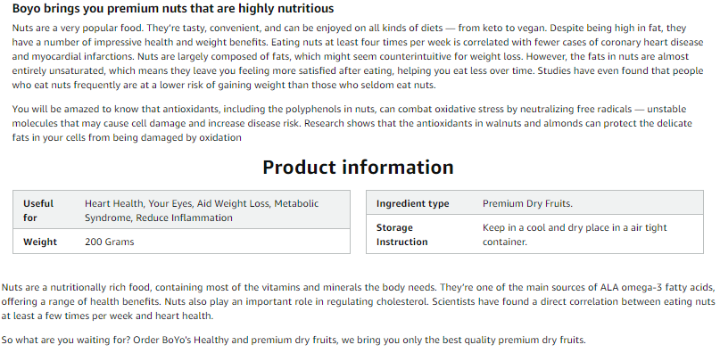The width and height of the screenshot is (720, 353).
Task: Click the paragraph starting 'You will be amazed'
Action: click(352, 124)
